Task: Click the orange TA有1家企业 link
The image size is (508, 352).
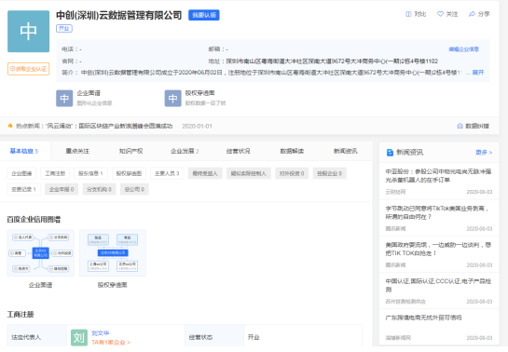Action: (111, 343)
